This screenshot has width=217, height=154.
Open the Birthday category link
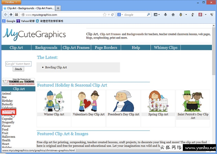point(7,101)
